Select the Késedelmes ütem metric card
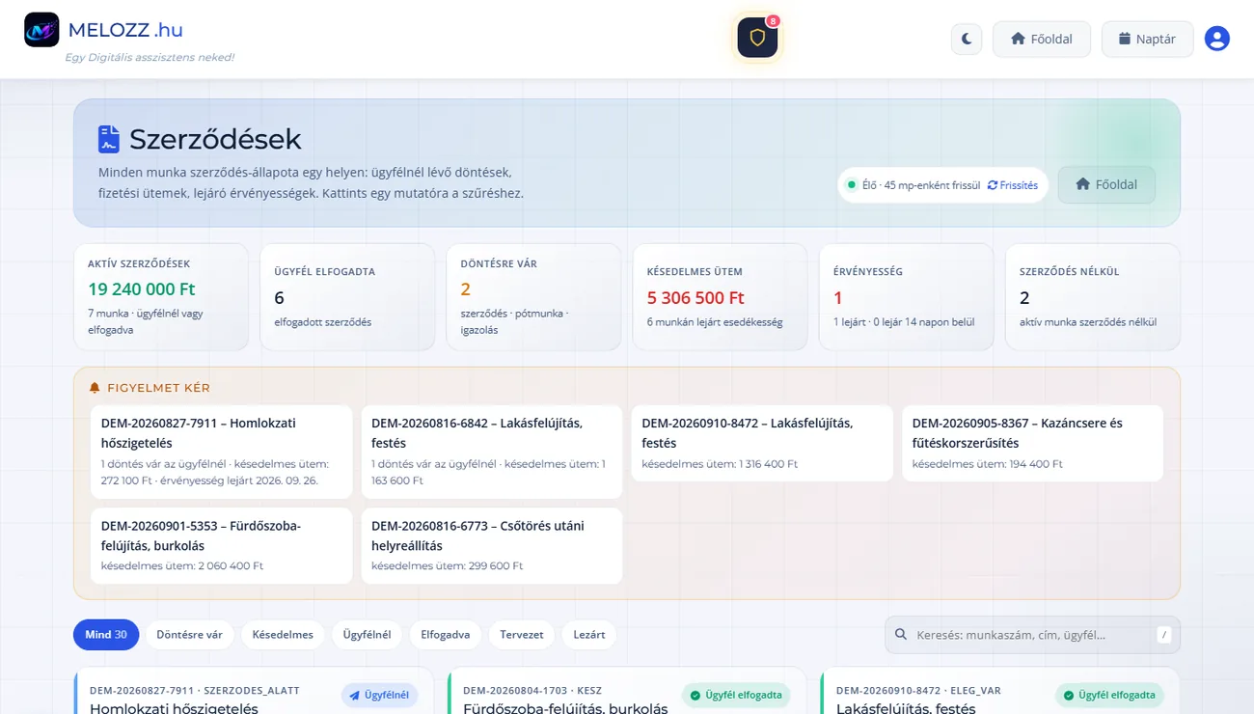The height and width of the screenshot is (714, 1254). pyautogui.click(x=720, y=297)
